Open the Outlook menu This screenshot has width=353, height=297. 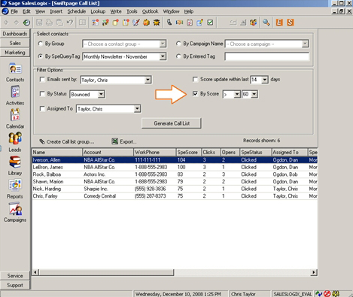coord(150,11)
